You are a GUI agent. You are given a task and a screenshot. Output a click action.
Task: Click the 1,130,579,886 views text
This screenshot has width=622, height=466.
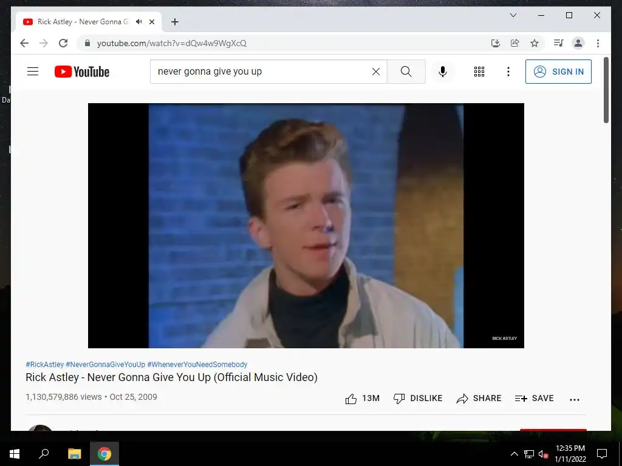tap(64, 397)
